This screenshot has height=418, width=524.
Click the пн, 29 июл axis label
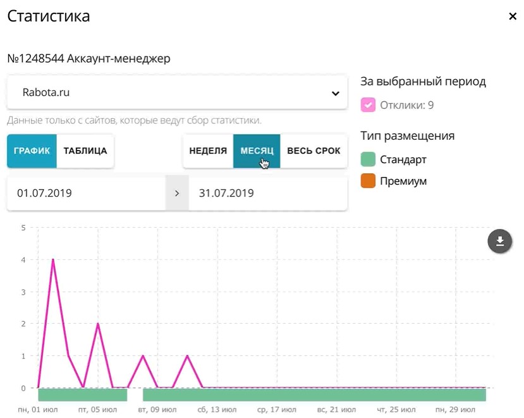tap(455, 410)
